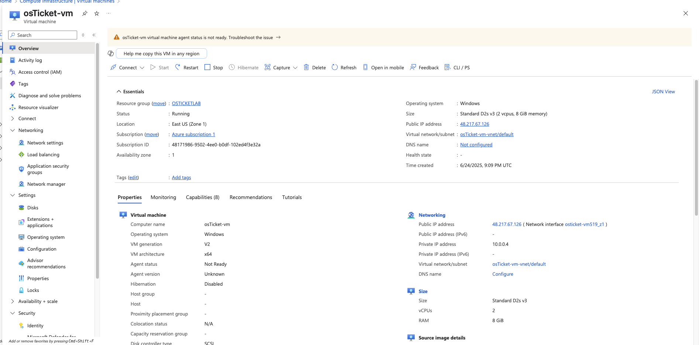This screenshot has width=699, height=345.
Task: Open Application security groups
Action: pos(48,169)
